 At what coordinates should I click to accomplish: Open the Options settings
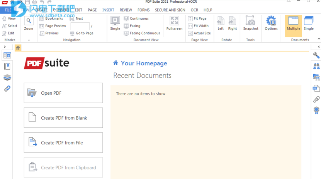[271, 23]
